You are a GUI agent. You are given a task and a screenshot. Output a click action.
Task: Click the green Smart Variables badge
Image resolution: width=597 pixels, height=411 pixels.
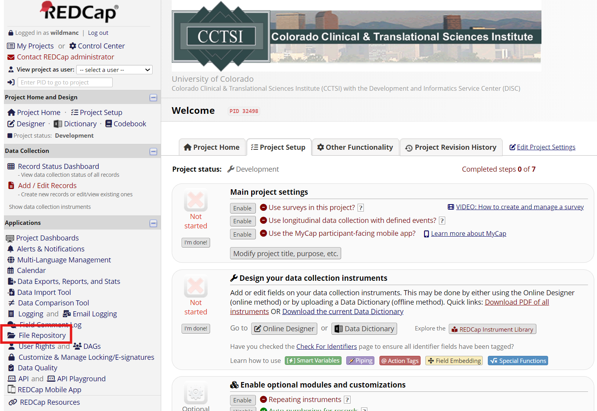[313, 361]
